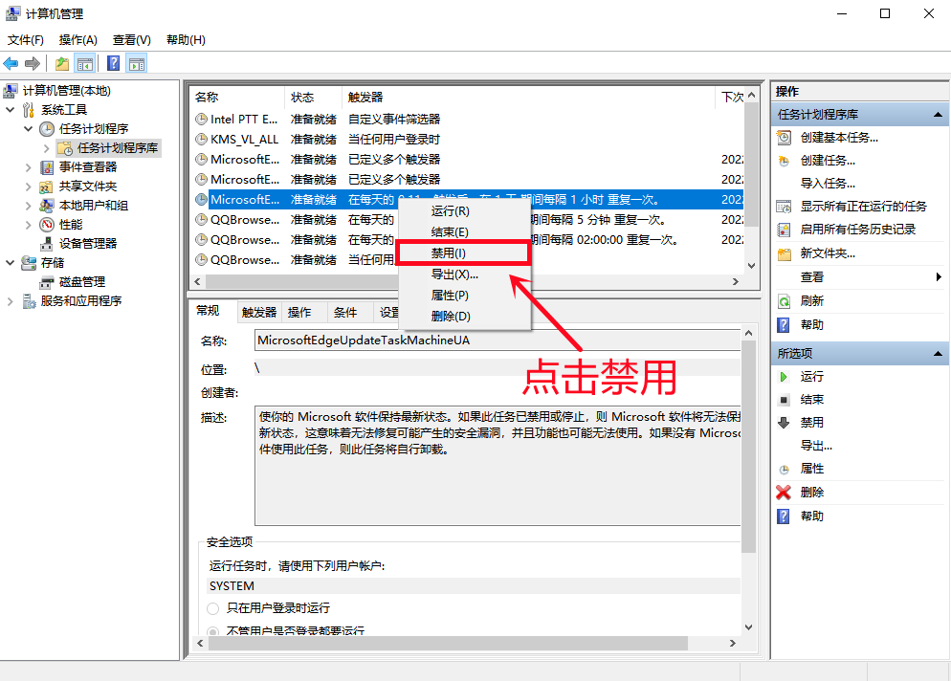This screenshot has width=951, height=681.
Task: Toggle the action pane toolbar icon
Action: [137, 63]
